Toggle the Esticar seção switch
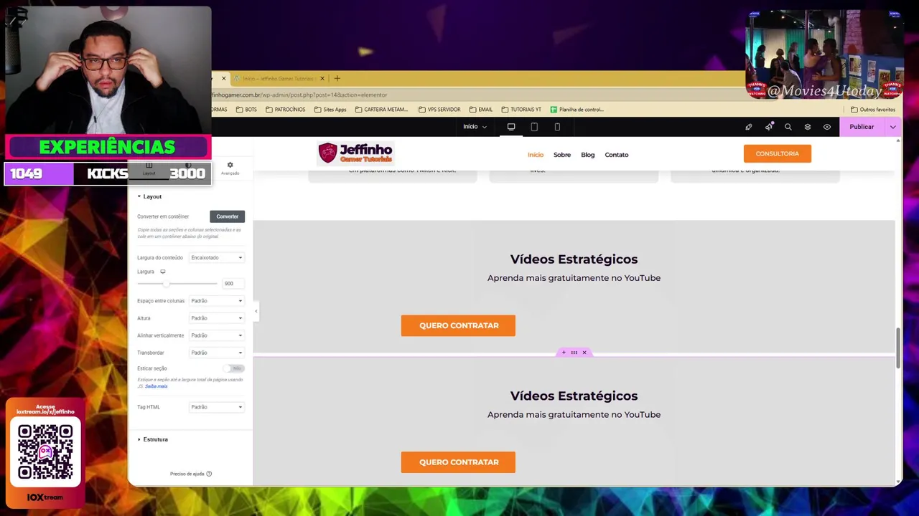 click(x=233, y=368)
